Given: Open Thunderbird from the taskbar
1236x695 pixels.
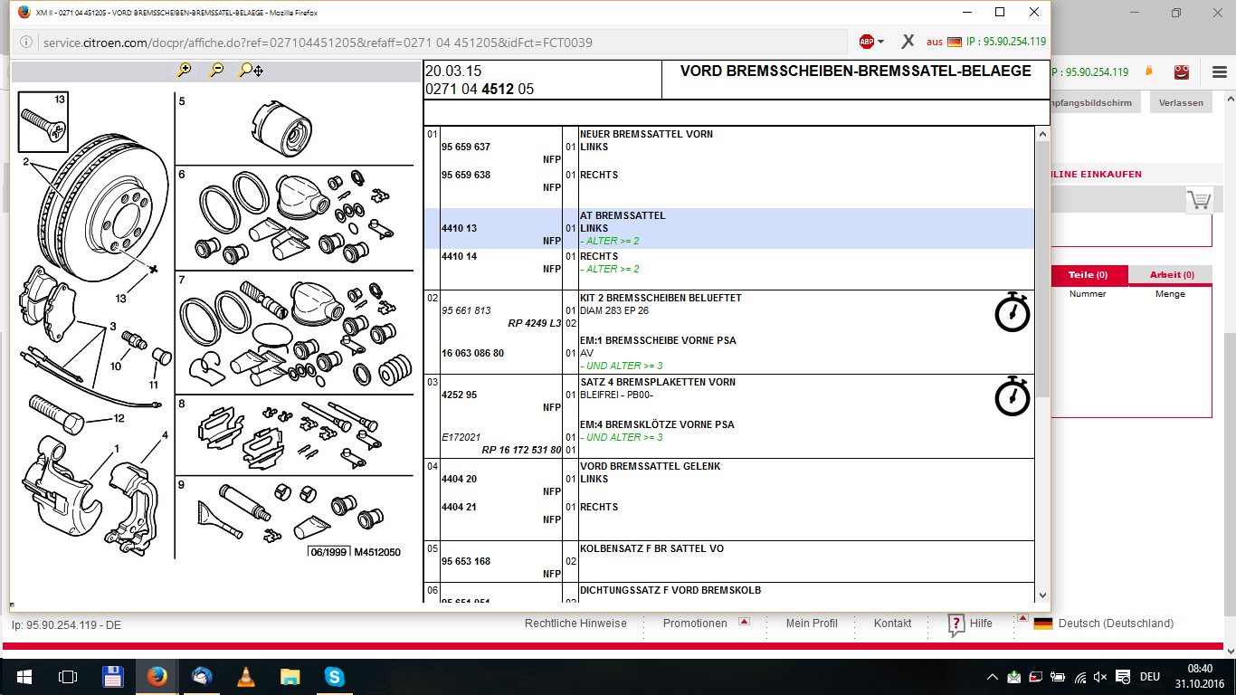Looking at the screenshot, I should (201, 676).
